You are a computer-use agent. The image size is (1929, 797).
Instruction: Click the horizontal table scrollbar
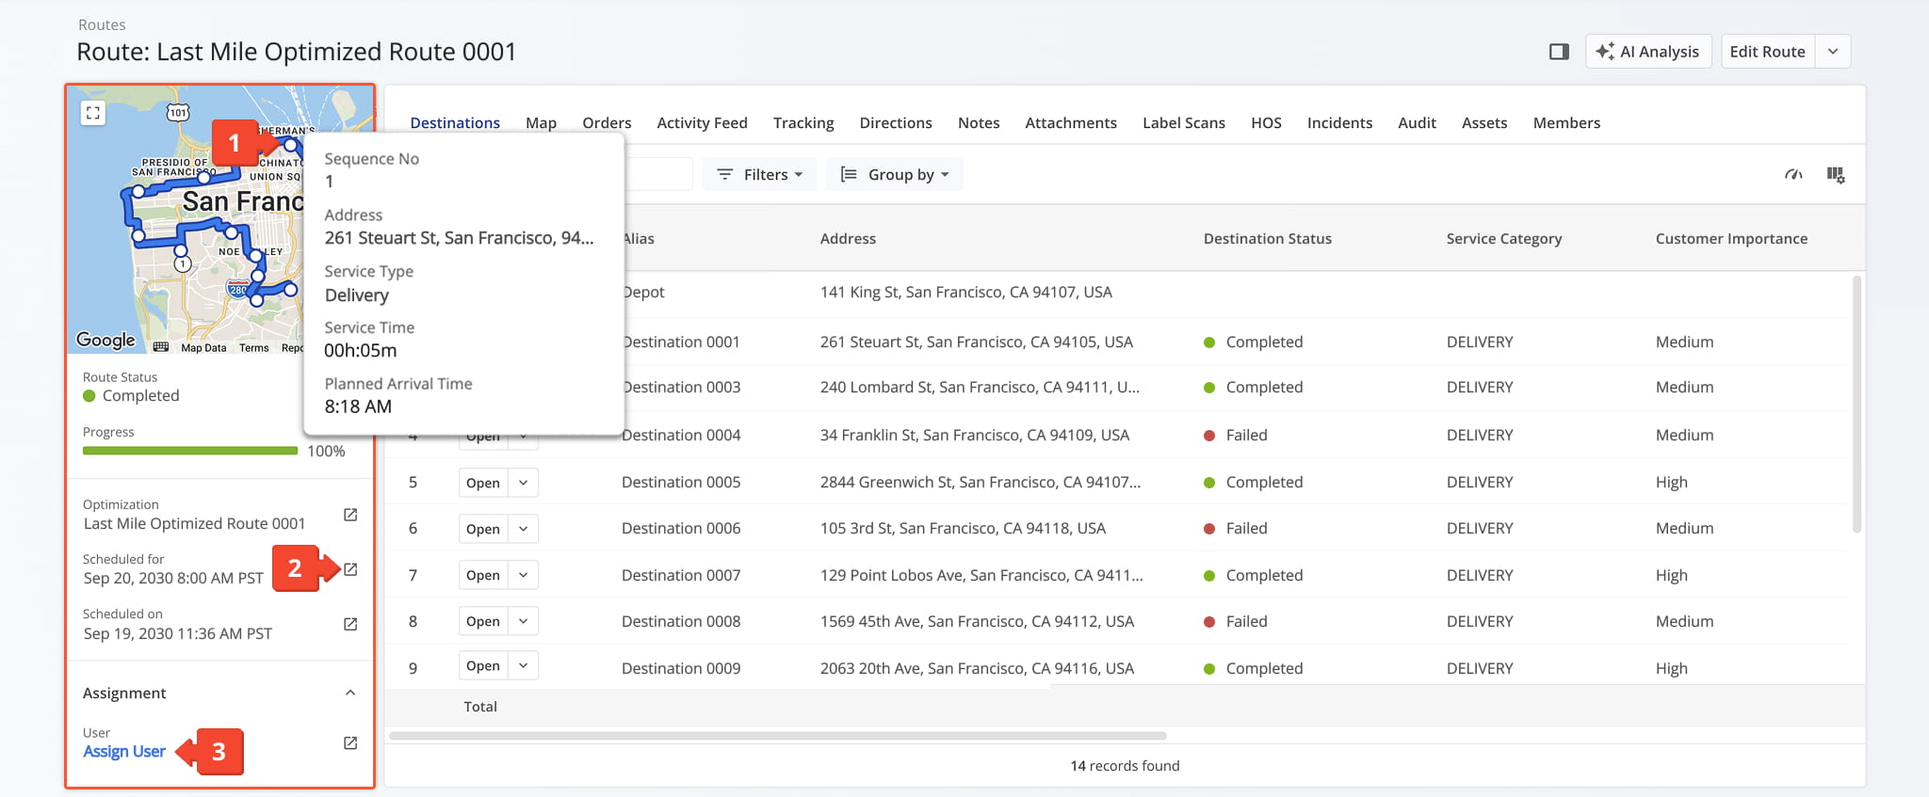click(x=778, y=736)
